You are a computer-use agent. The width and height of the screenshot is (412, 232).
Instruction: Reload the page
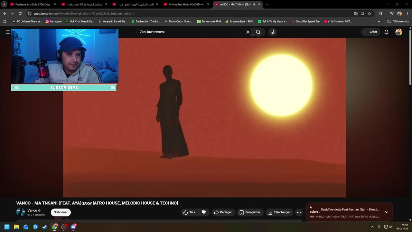tap(20, 14)
